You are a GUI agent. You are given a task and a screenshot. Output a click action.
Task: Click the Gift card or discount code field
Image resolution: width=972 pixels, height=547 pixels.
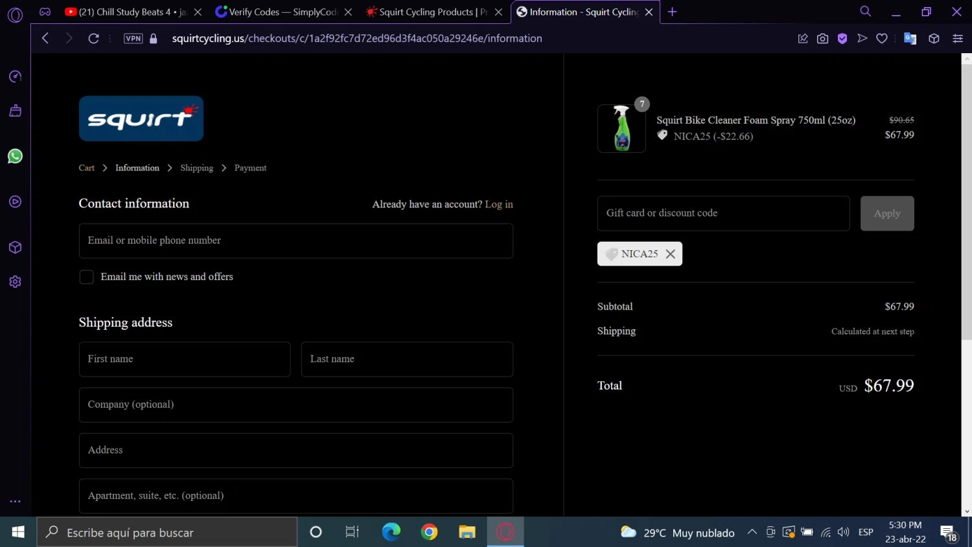(x=723, y=213)
